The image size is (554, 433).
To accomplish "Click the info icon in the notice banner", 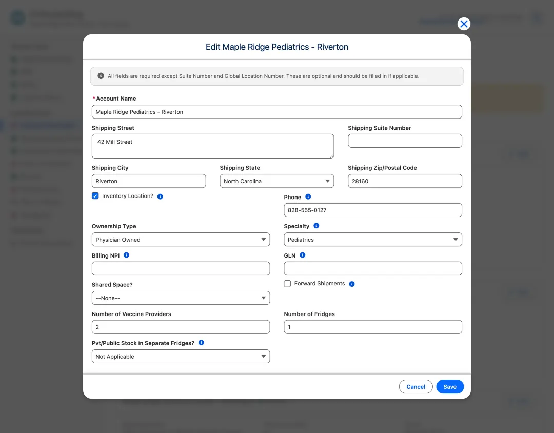I will pyautogui.click(x=101, y=76).
